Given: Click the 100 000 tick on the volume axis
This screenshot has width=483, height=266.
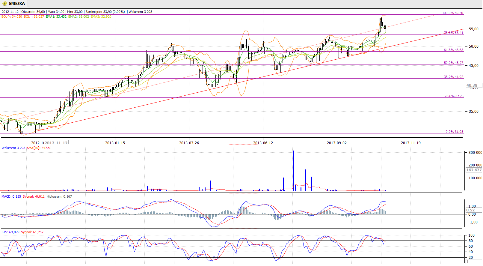Looking at the screenshot, I should (x=475, y=178).
